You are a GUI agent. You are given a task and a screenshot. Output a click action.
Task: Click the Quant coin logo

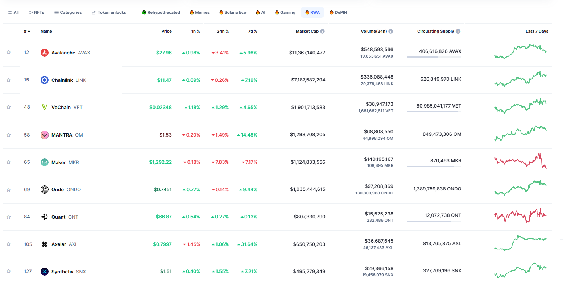pos(45,217)
